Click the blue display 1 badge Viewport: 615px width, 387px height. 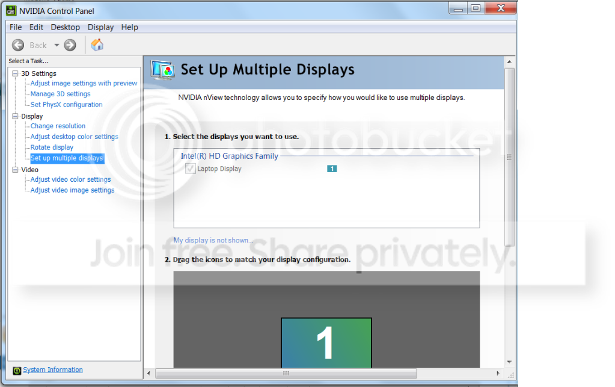click(x=332, y=169)
